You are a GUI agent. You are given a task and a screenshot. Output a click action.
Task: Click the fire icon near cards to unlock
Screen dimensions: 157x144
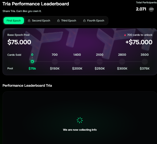(125, 35)
